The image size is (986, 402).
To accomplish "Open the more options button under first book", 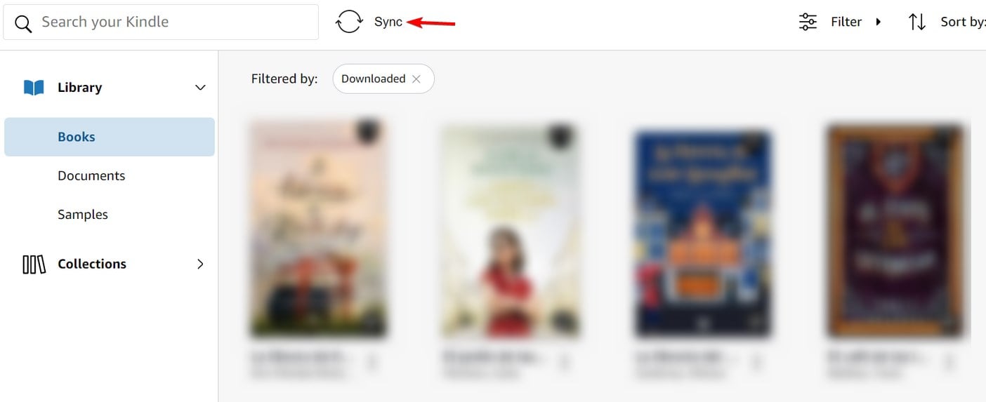I will (372, 363).
